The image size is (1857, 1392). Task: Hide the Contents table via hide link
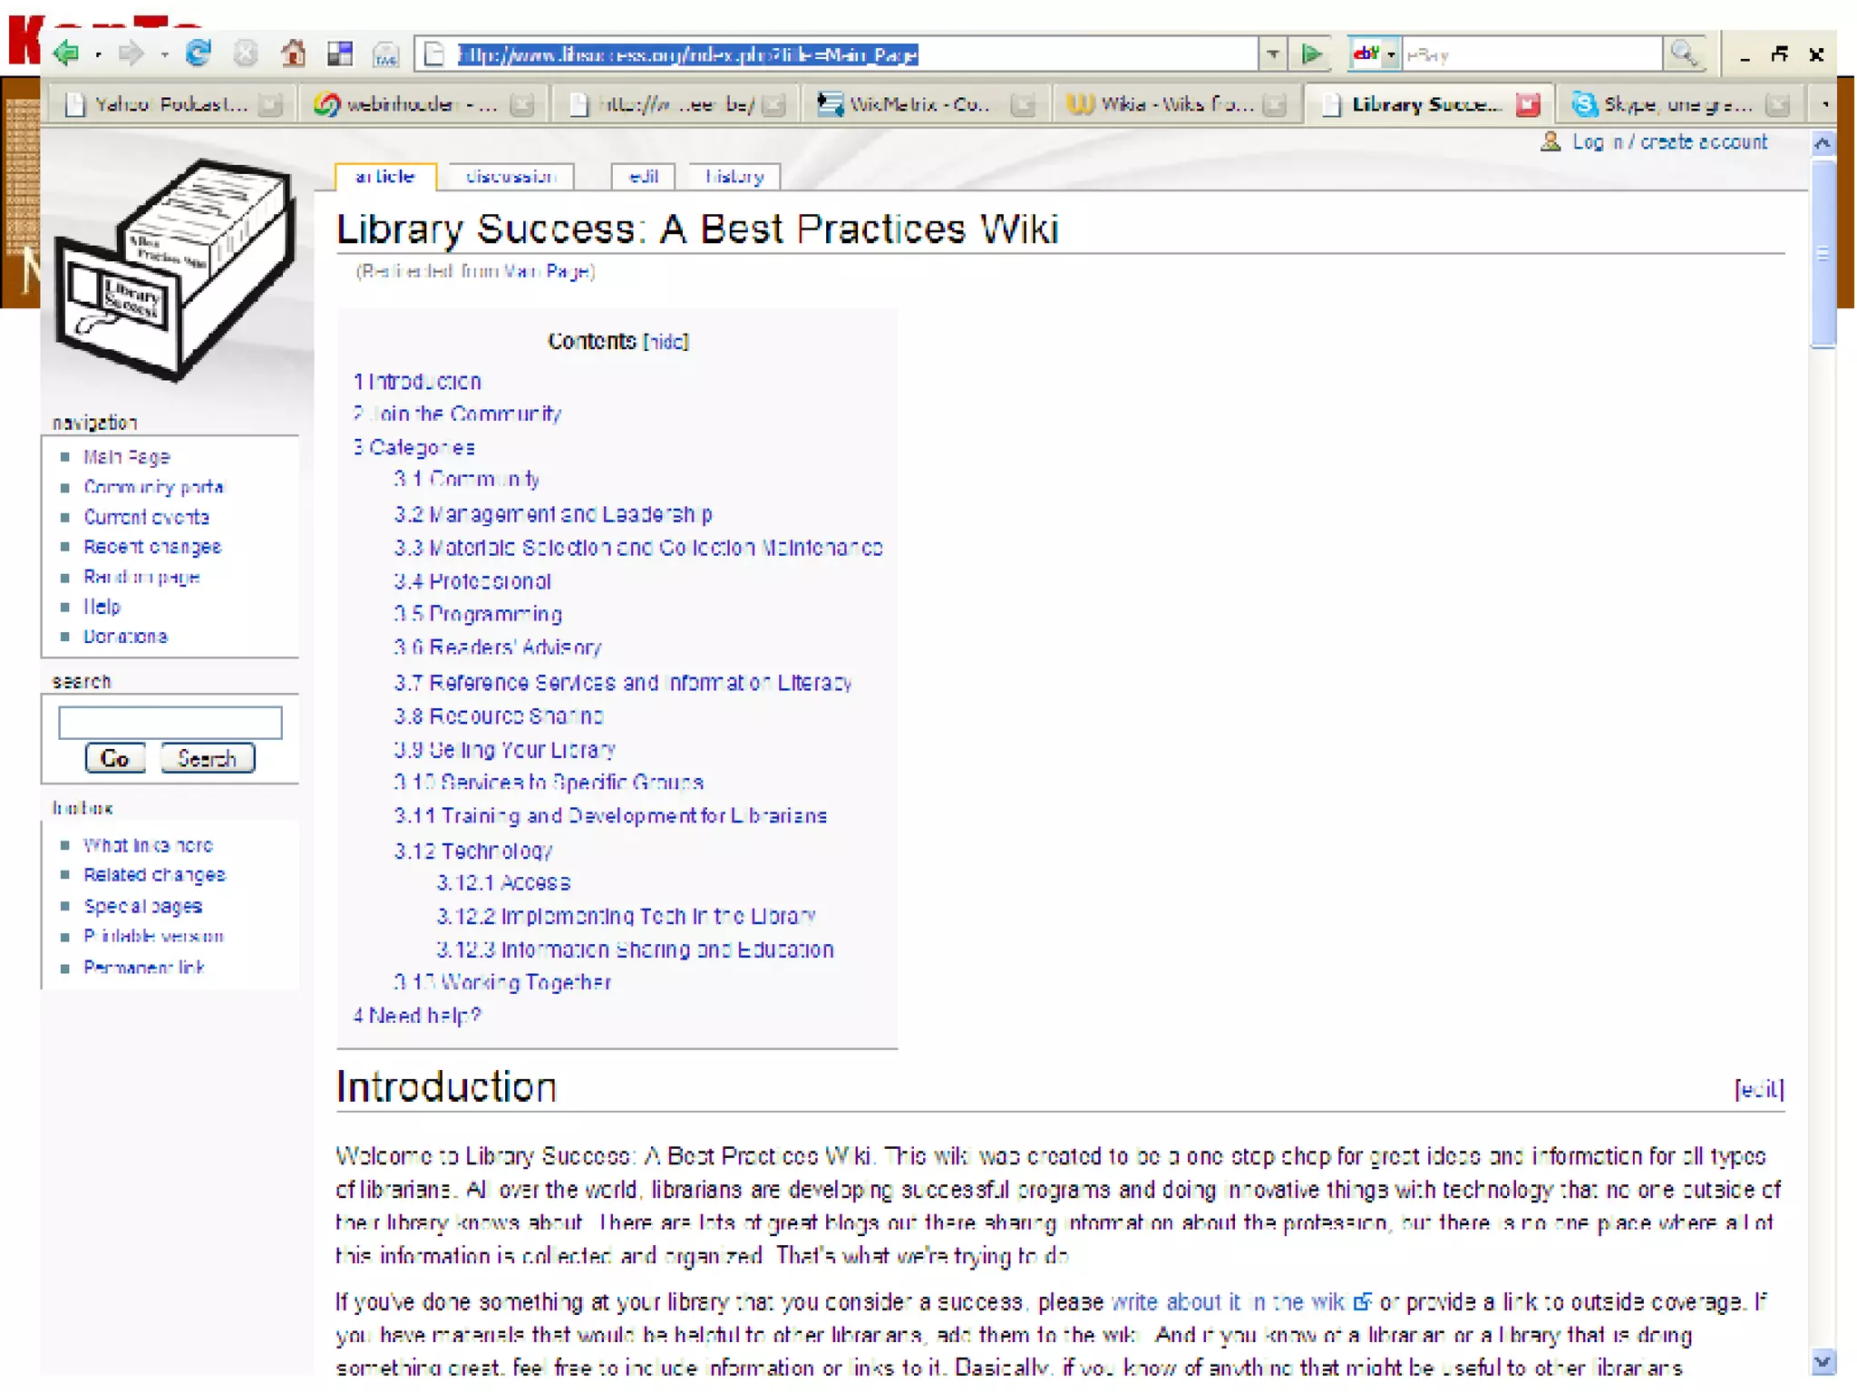pos(666,342)
